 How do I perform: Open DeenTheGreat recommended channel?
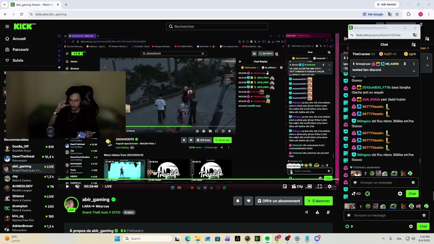click(29, 158)
